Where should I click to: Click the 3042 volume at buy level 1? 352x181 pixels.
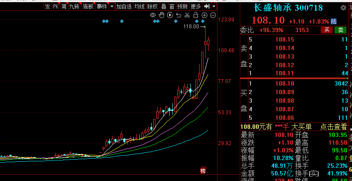[341, 84]
